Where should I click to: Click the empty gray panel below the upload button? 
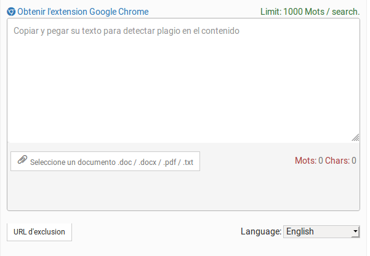click(x=183, y=191)
